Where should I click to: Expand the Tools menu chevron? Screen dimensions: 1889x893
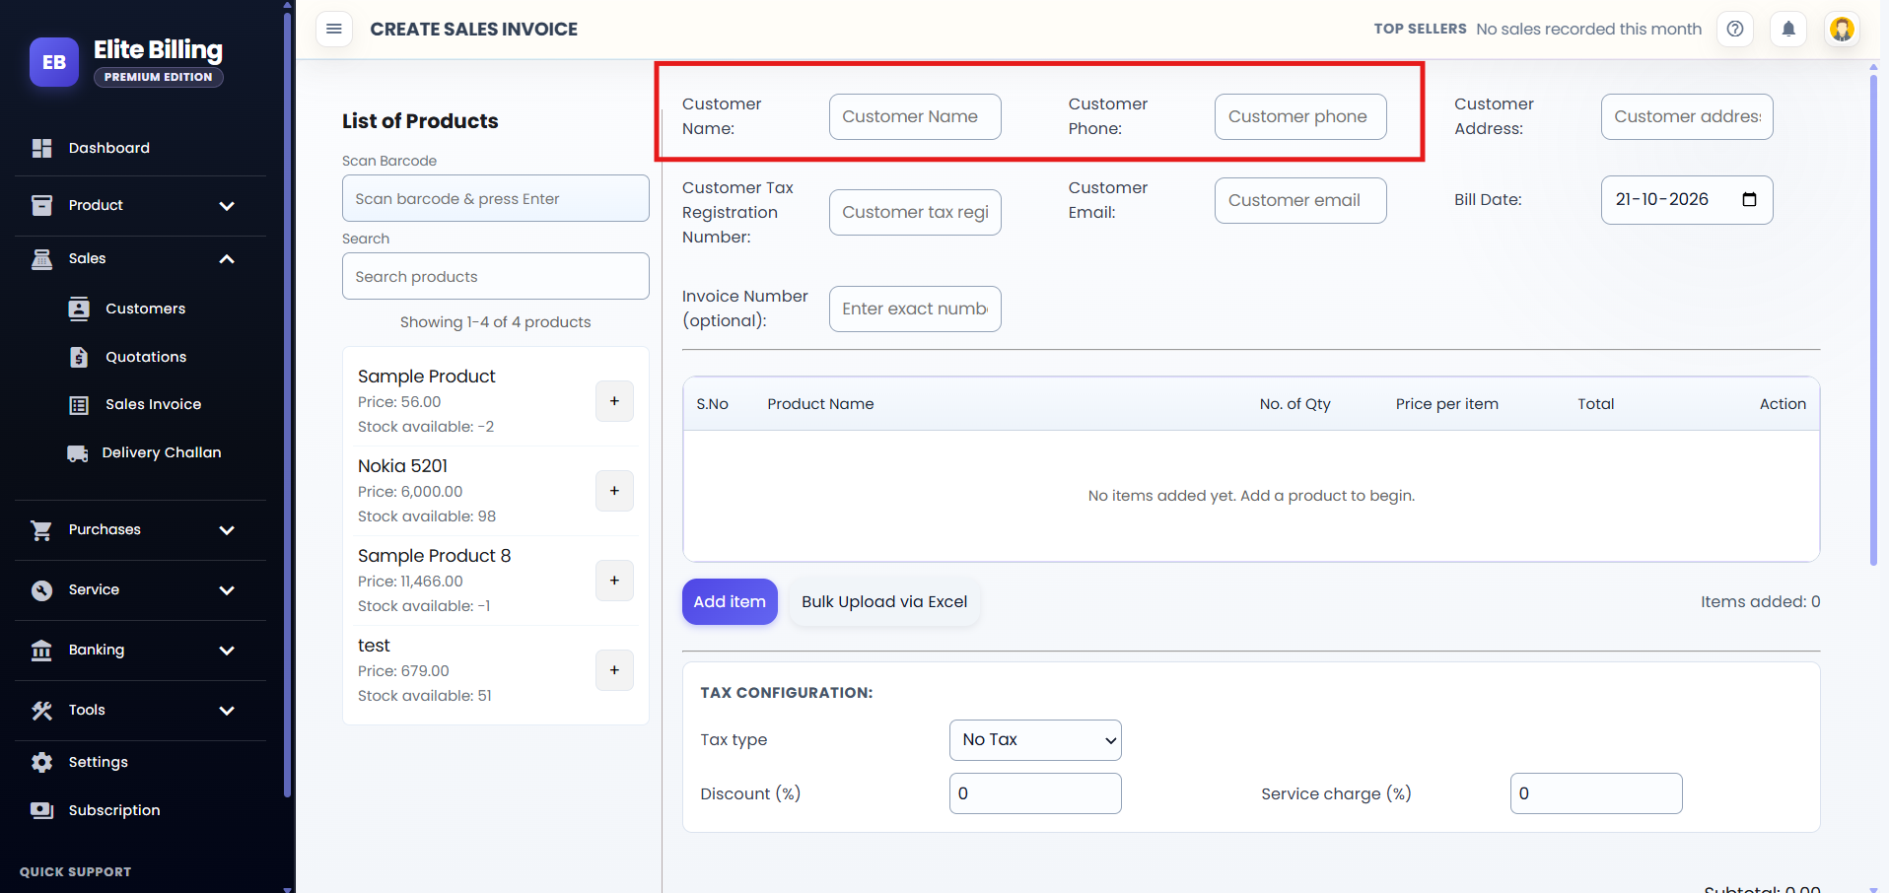pyautogui.click(x=227, y=710)
